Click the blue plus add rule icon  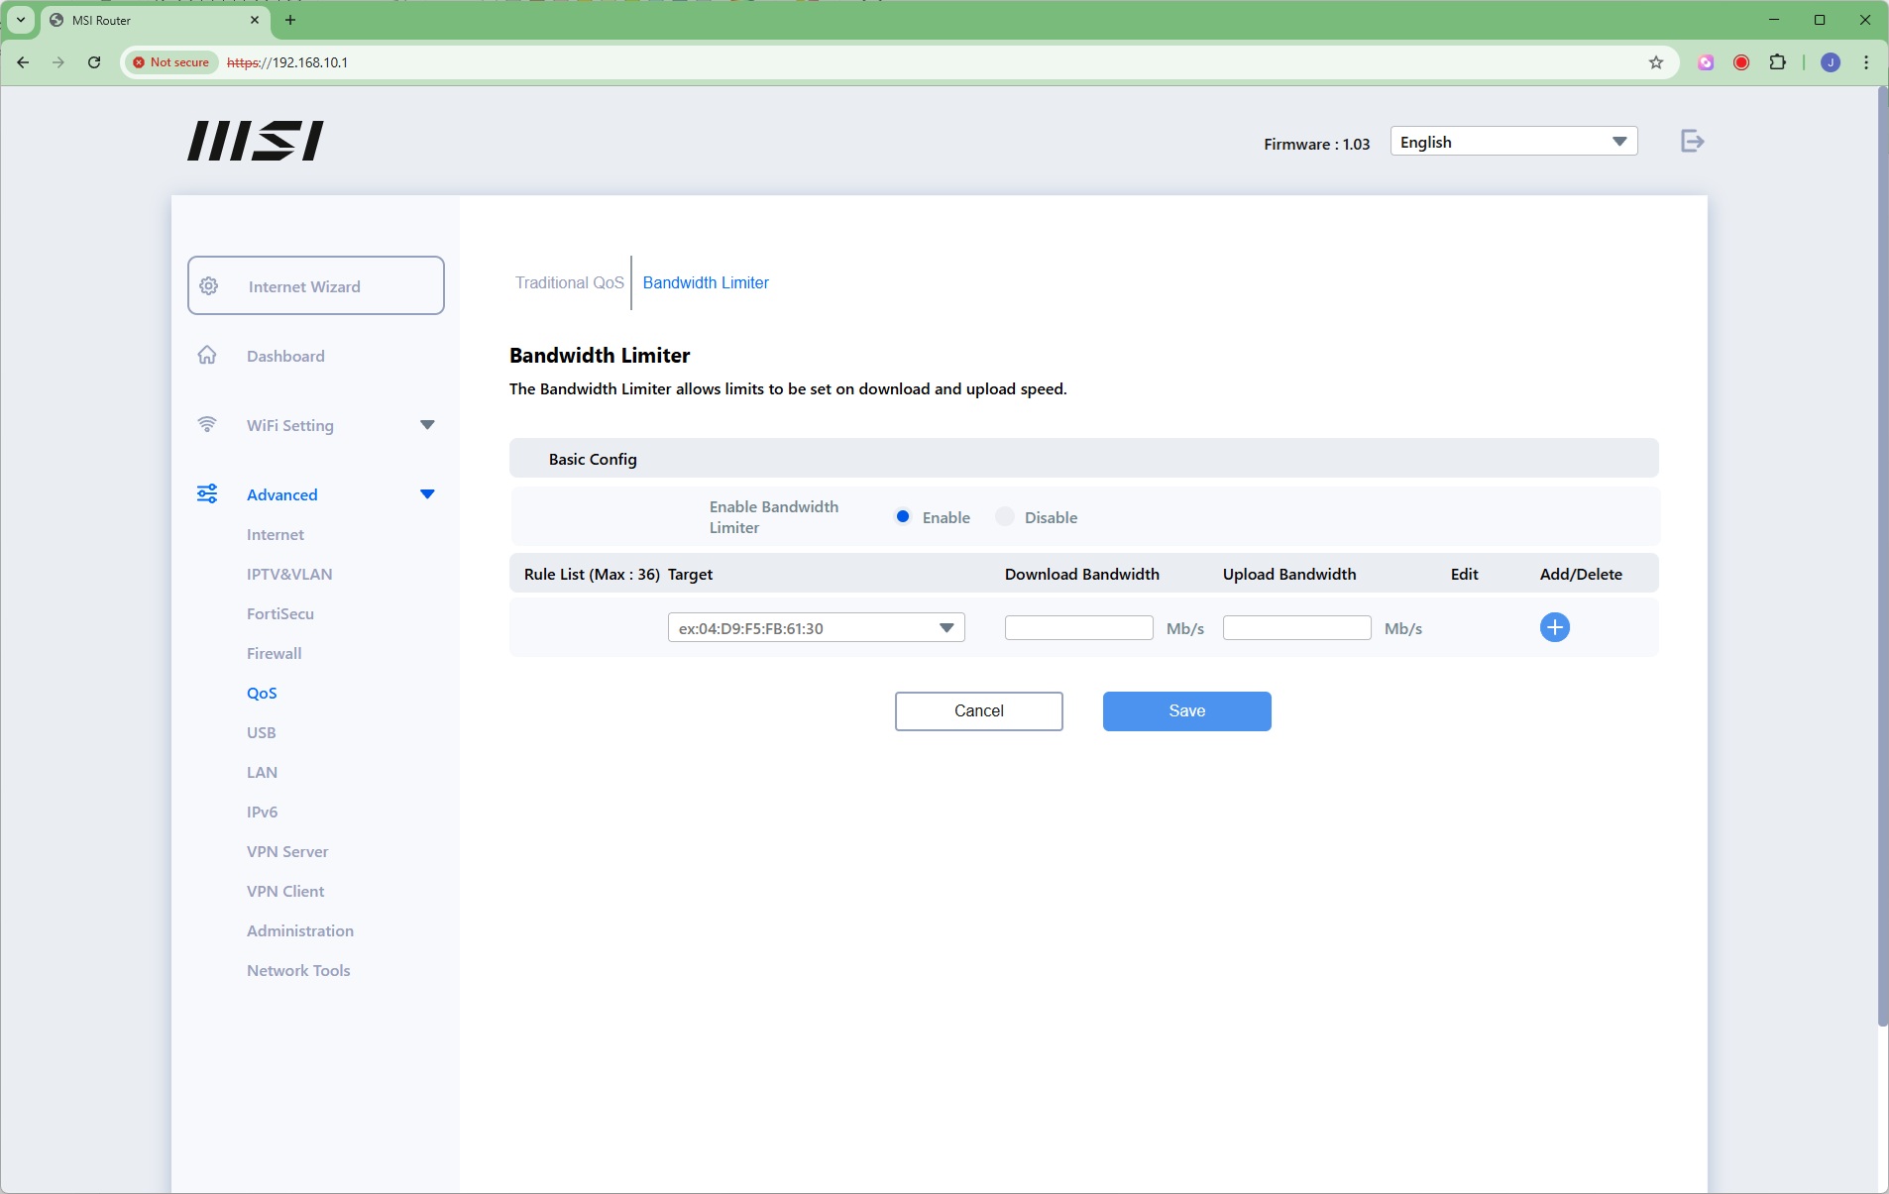tap(1554, 627)
